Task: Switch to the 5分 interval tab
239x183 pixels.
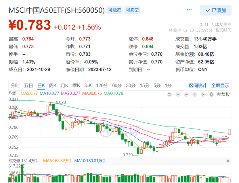Action: tap(157, 85)
